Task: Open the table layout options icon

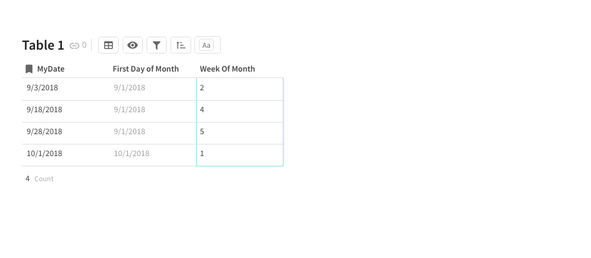Action: pyautogui.click(x=109, y=45)
